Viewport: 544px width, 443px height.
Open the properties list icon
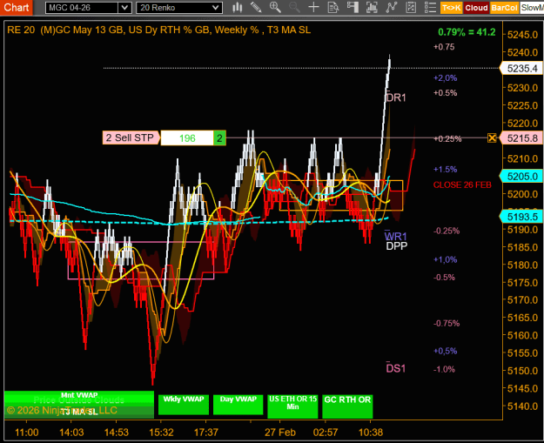click(x=430, y=7)
